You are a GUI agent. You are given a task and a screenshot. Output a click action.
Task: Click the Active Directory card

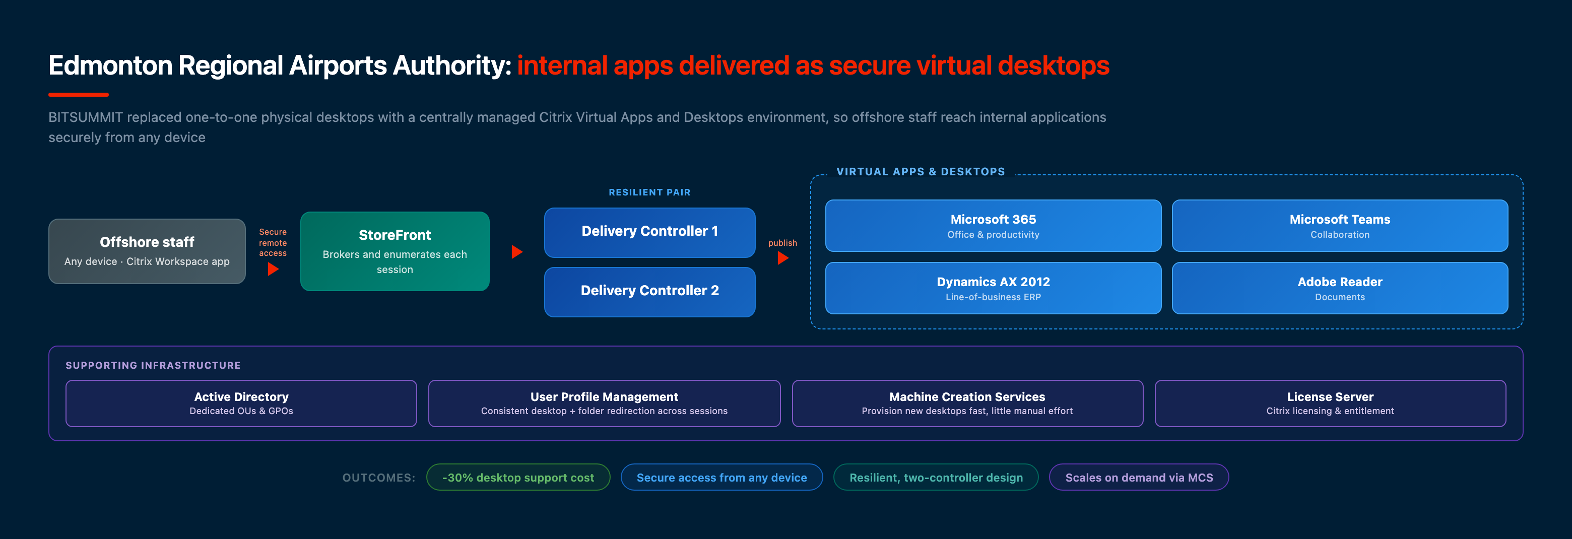(x=241, y=403)
